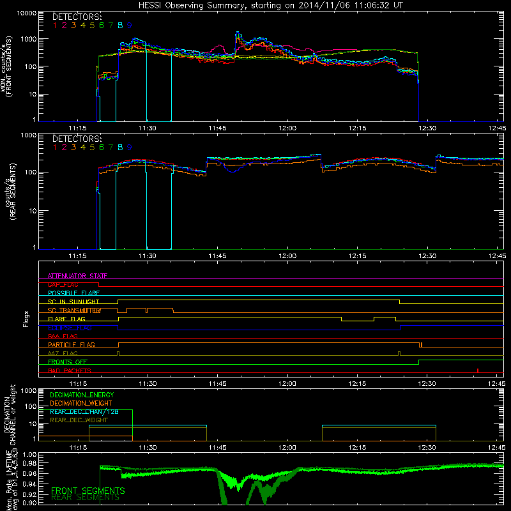Screen dimensions: 511x511
Task: Click the REAR_DEC_CHAN/128 legend entry
Action: [84, 411]
